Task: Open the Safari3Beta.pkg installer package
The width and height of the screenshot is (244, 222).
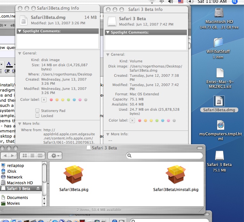Action: point(73,174)
